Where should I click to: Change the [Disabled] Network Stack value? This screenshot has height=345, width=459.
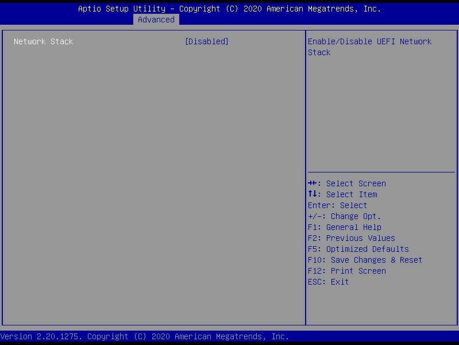[207, 41]
